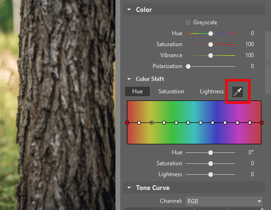
Task: Click the Vibrance slider handle
Action: [x=210, y=55]
